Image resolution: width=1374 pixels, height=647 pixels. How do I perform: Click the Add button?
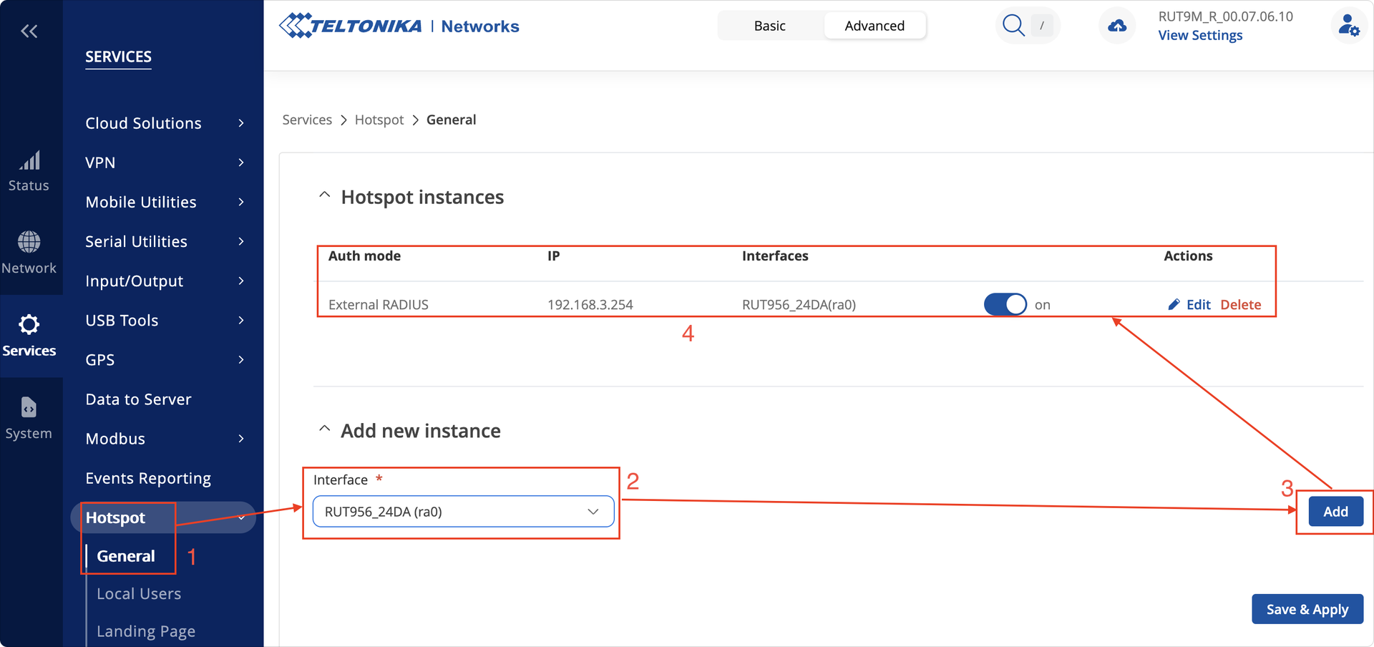(x=1335, y=511)
